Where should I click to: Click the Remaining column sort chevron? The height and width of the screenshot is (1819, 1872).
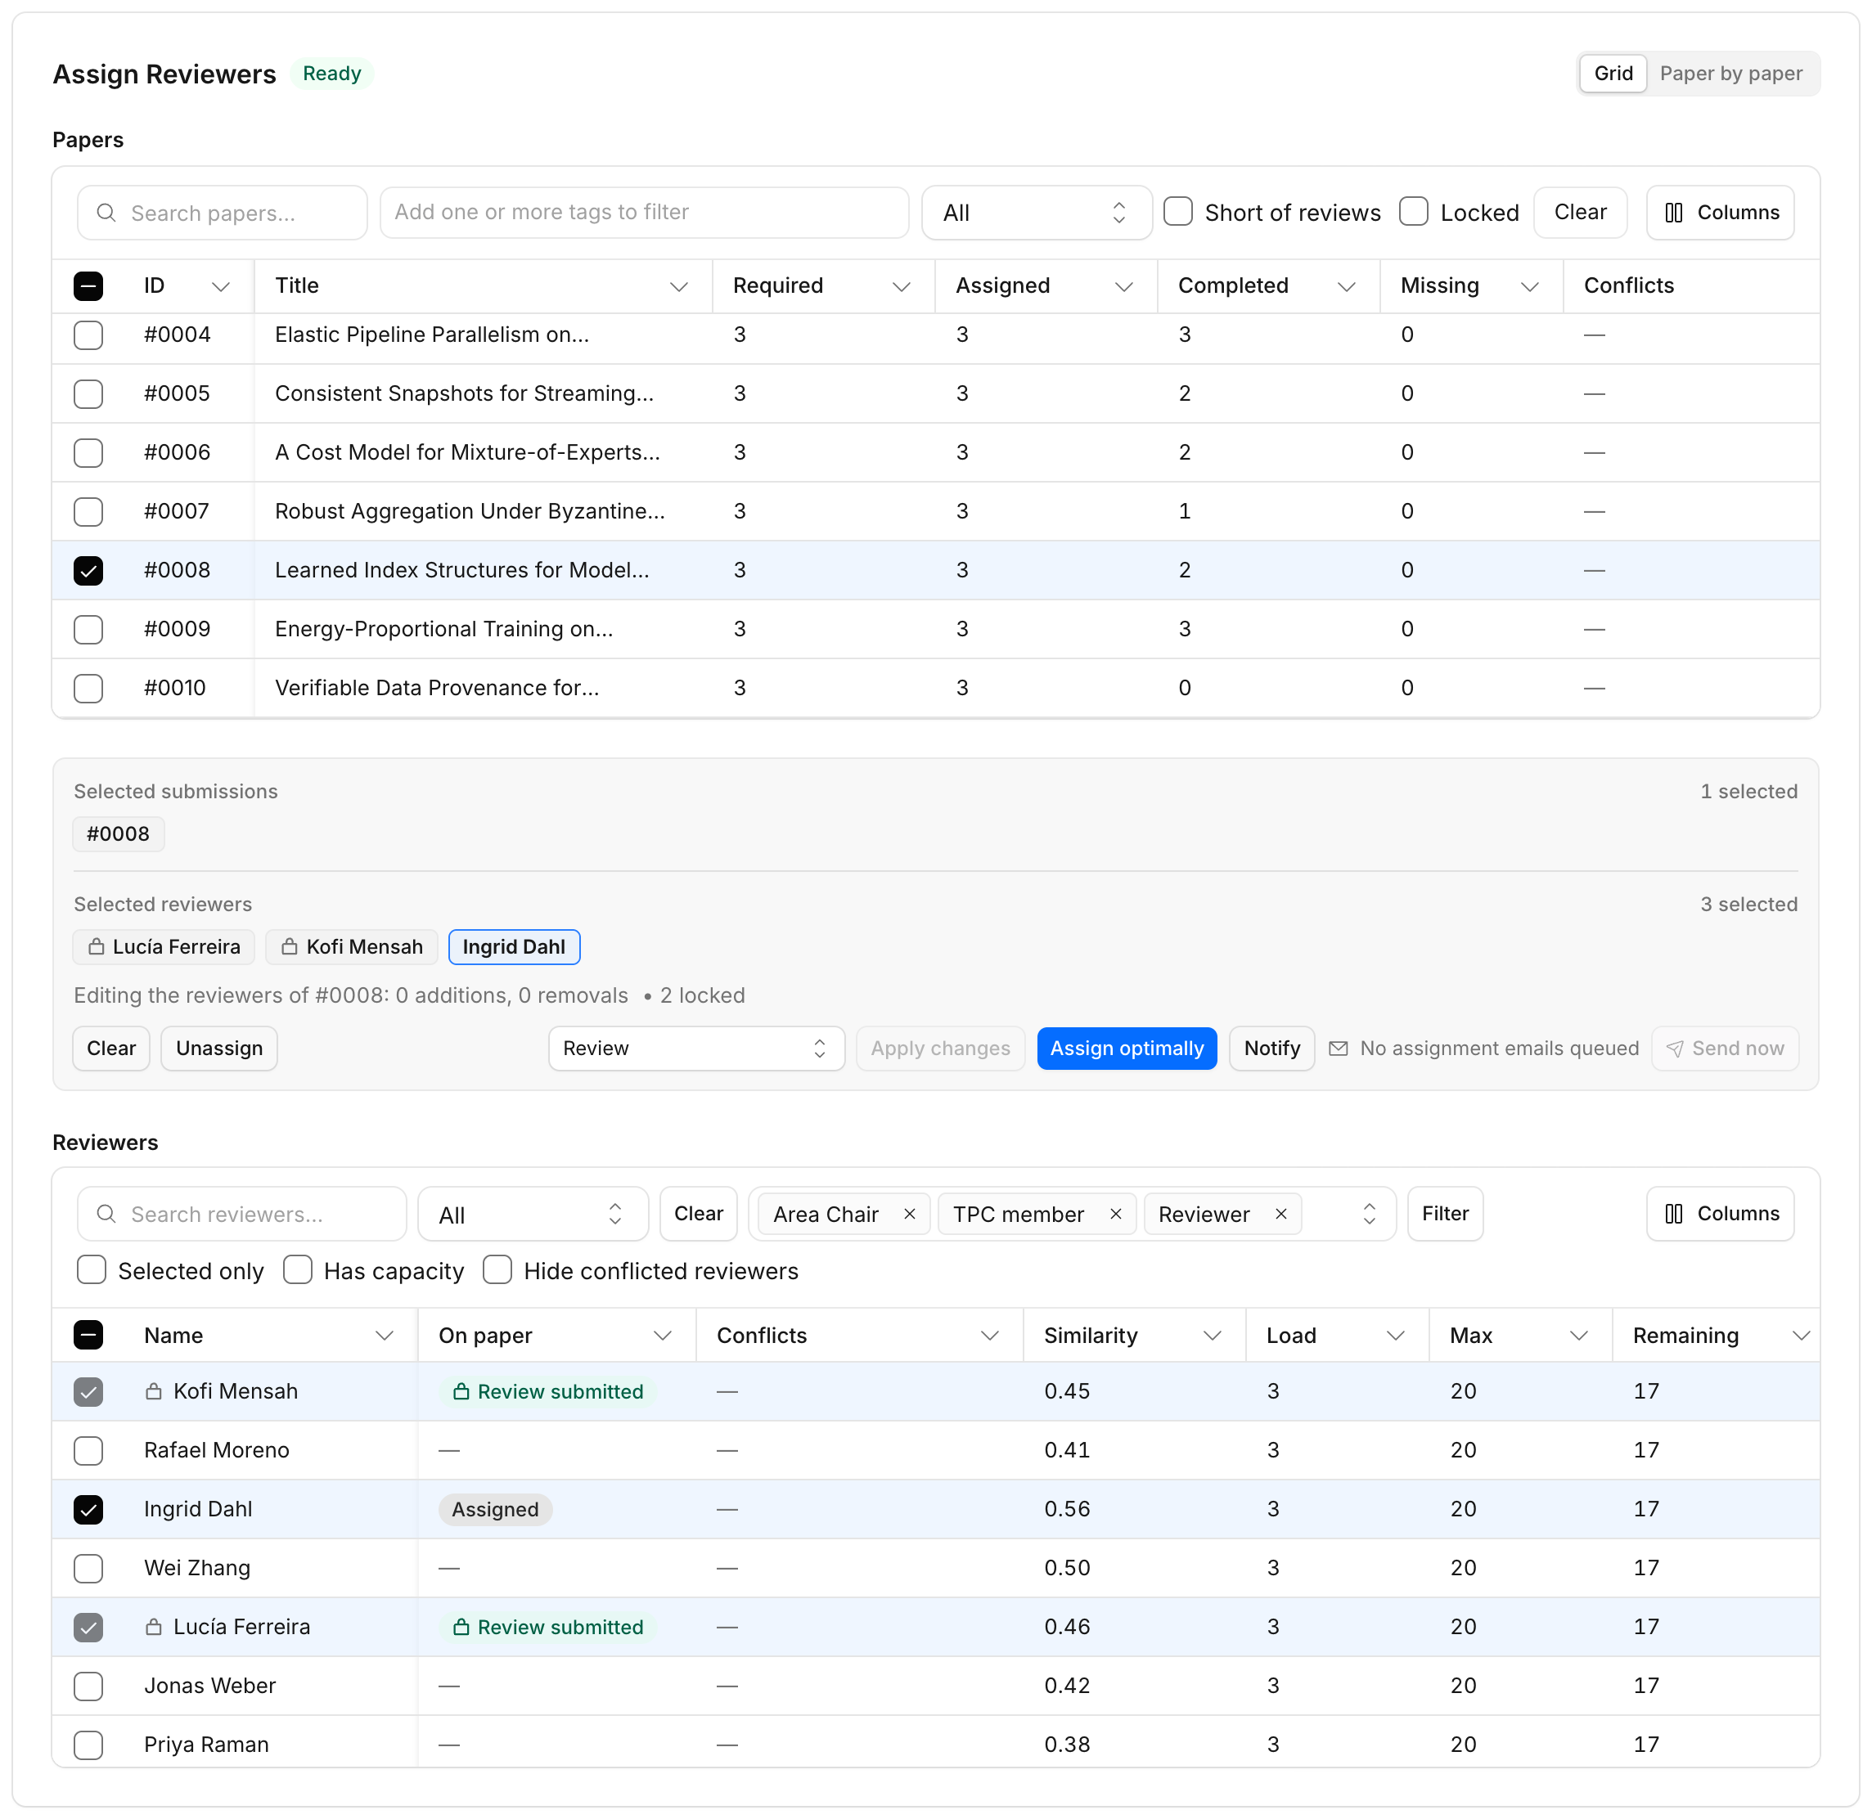(x=1802, y=1335)
